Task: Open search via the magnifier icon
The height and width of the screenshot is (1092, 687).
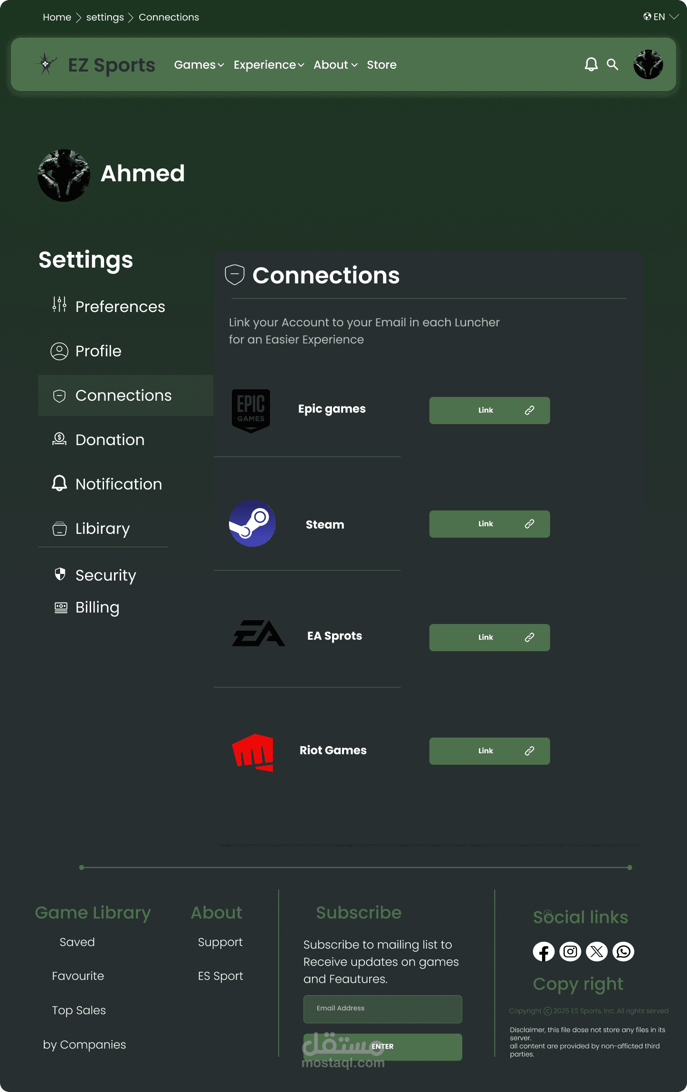Action: point(613,64)
